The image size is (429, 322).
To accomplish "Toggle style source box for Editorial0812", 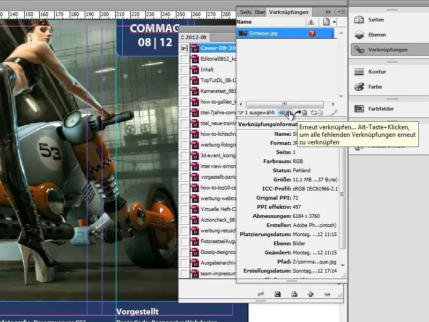I will click(x=184, y=59).
